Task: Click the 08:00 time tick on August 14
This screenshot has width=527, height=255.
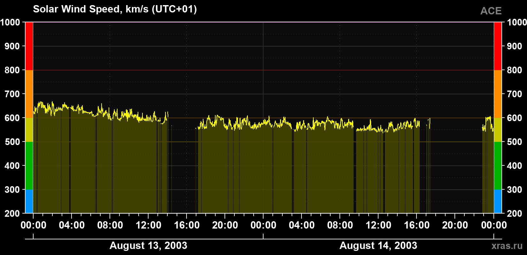Action: pyautogui.click(x=340, y=225)
